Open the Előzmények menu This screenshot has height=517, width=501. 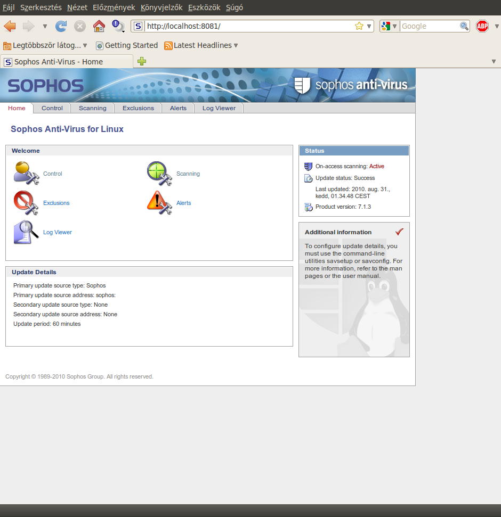(x=114, y=7)
